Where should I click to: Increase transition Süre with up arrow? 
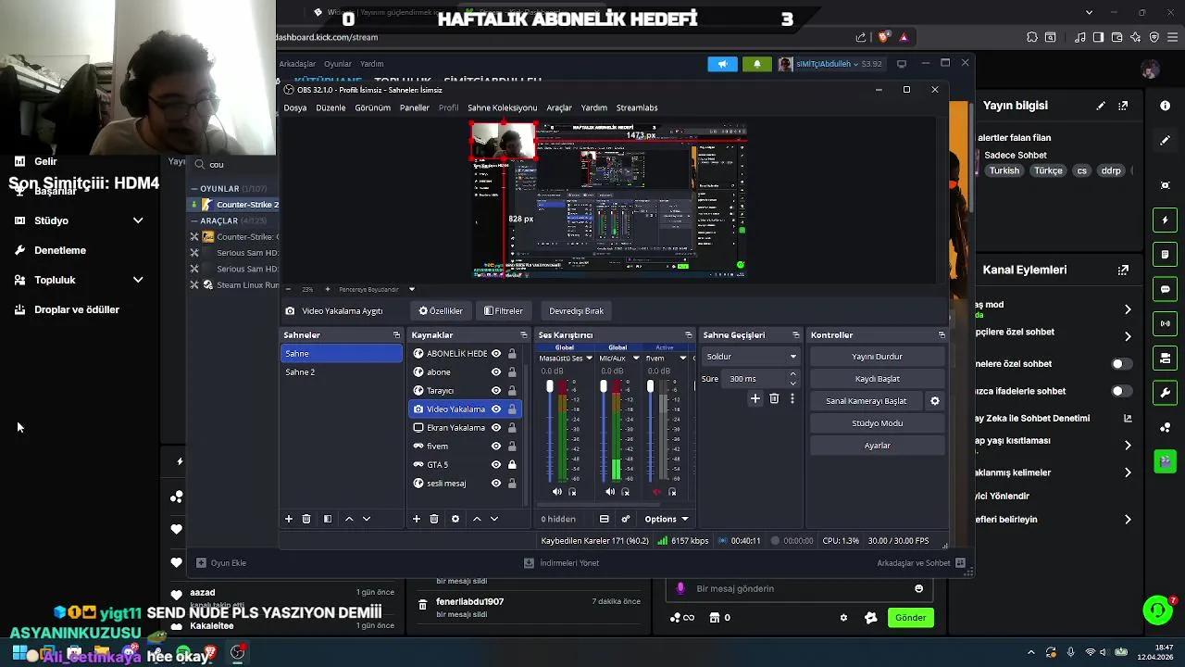point(792,374)
